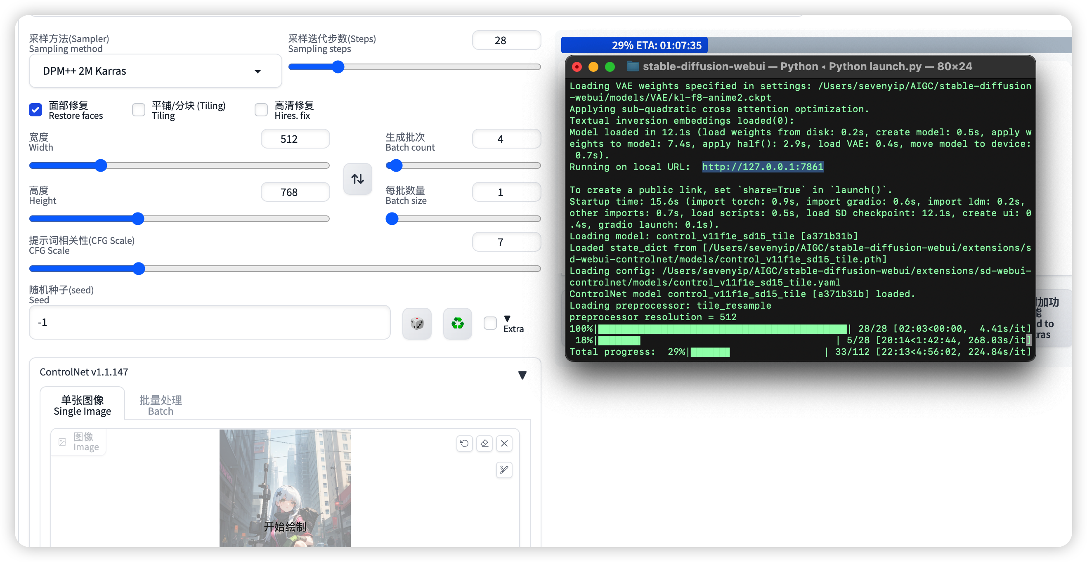Screen dimensions: 1087x562
Task: Select the eraser icon above the image
Action: [x=484, y=444]
